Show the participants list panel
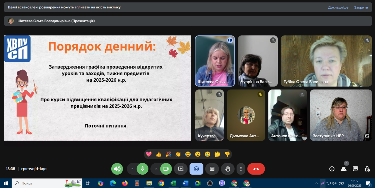 [343, 169]
